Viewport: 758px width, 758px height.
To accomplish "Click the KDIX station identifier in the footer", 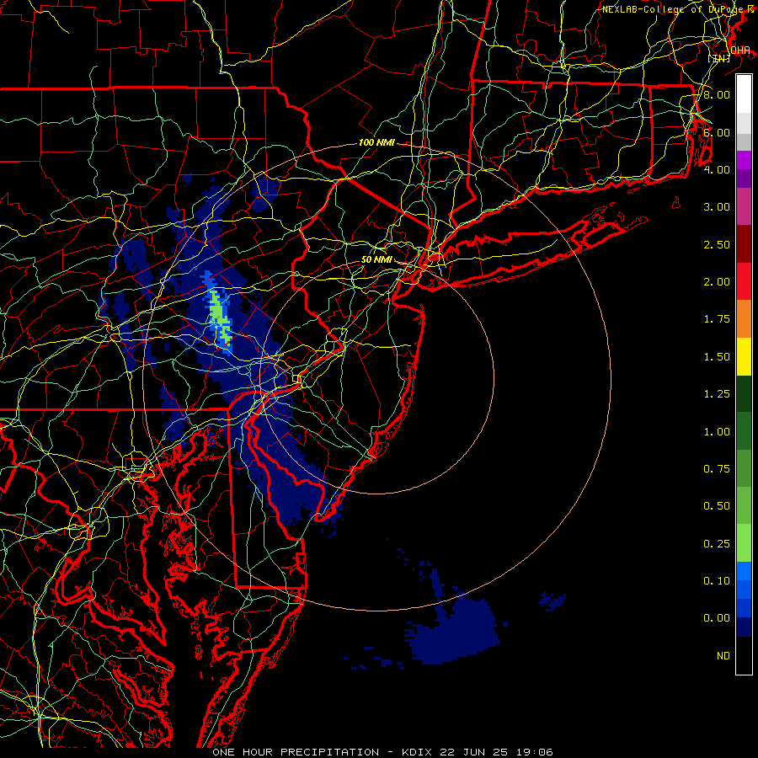I will (x=417, y=752).
